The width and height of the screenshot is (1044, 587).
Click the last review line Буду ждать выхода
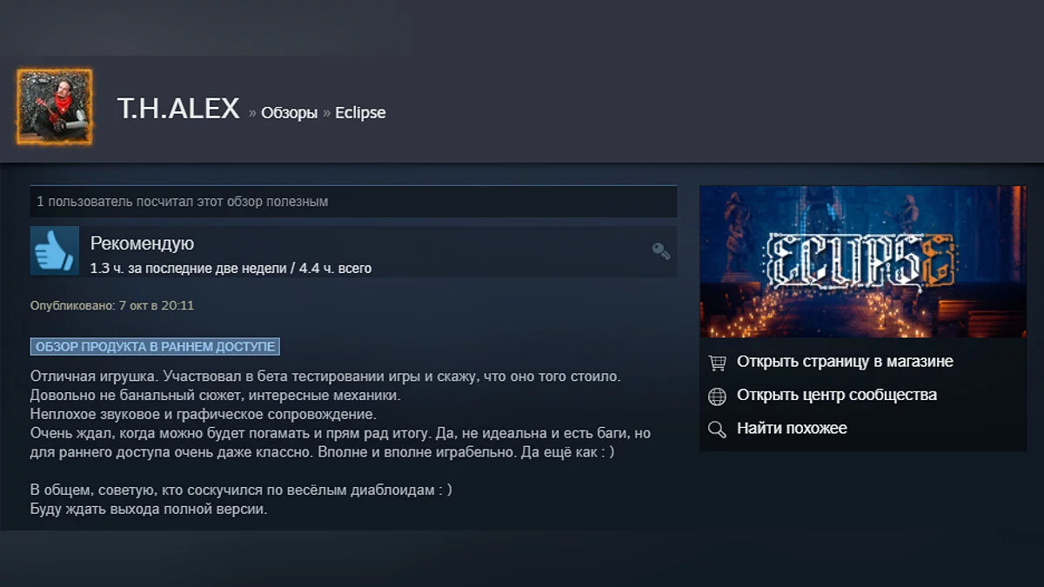pos(149,510)
